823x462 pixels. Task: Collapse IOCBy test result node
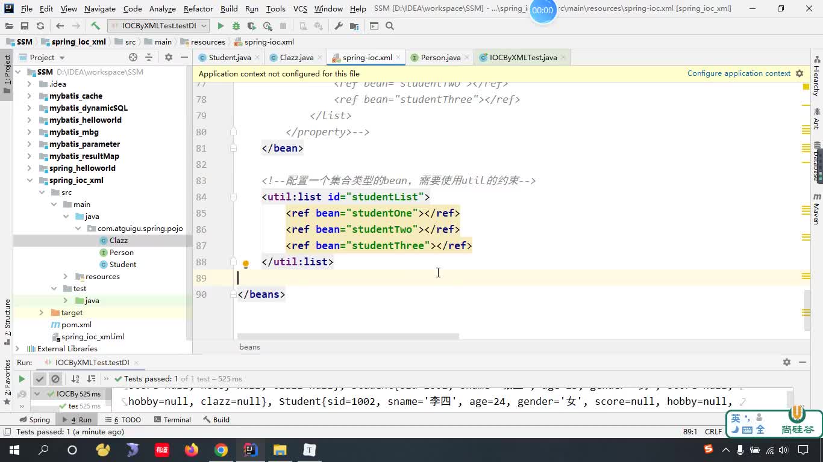coord(37,394)
